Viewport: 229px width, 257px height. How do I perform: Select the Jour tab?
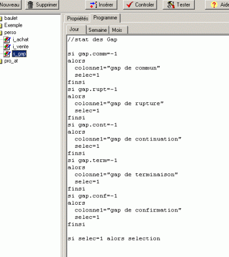click(x=74, y=29)
